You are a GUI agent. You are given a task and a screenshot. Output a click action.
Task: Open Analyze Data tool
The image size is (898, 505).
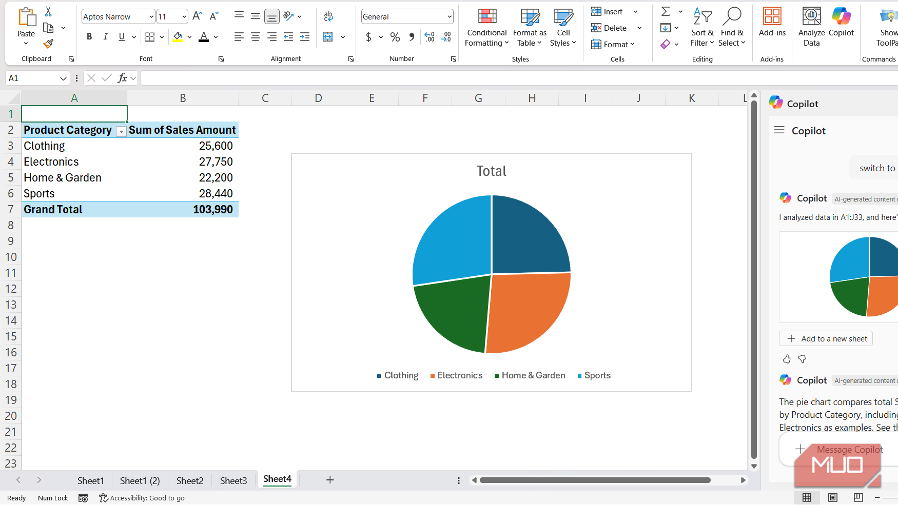click(x=811, y=27)
